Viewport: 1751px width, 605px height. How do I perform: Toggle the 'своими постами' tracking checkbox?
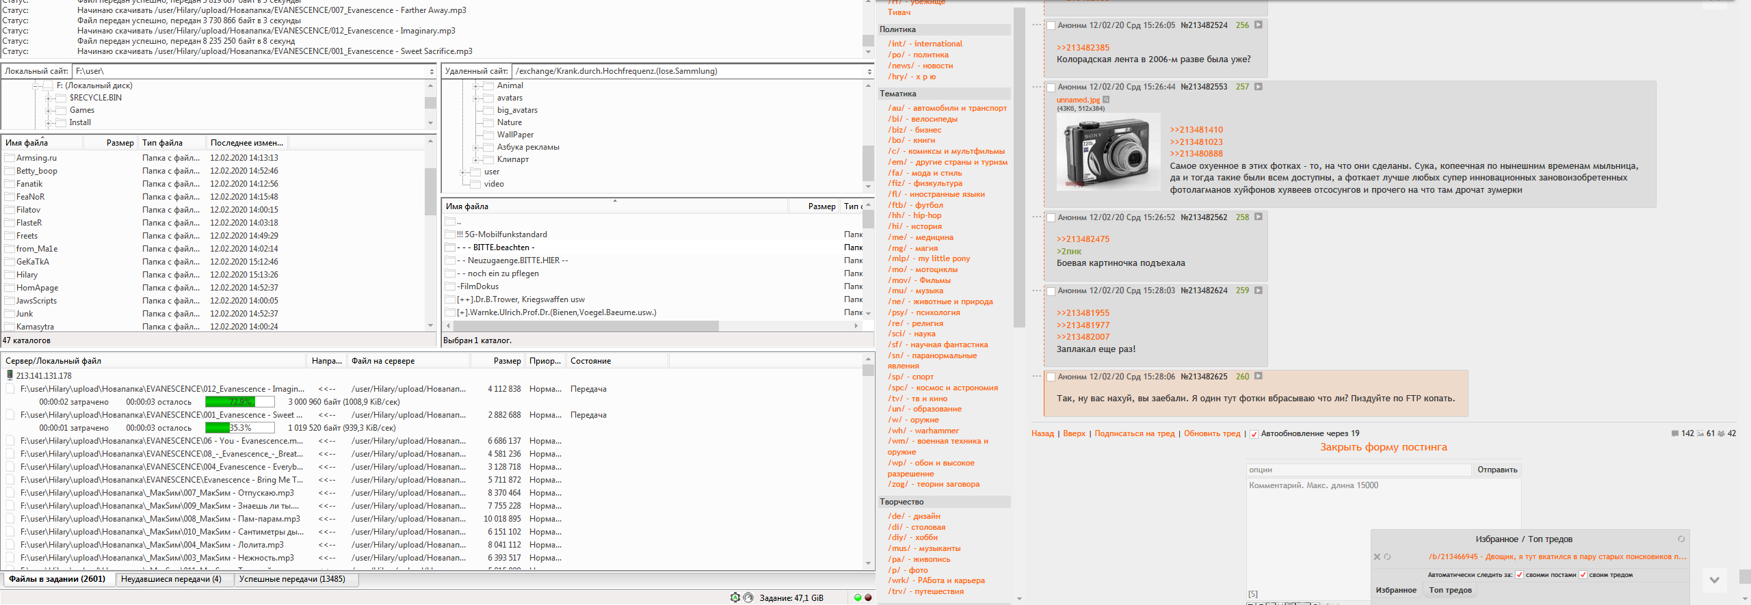(1520, 575)
